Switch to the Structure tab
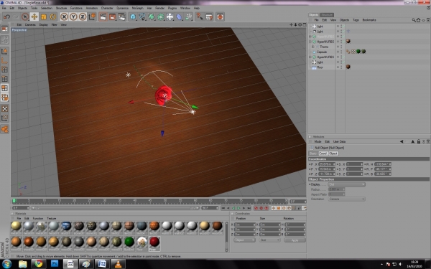 (x=327, y=15)
